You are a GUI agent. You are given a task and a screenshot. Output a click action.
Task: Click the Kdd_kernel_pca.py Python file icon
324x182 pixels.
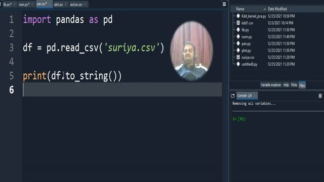tap(238, 16)
